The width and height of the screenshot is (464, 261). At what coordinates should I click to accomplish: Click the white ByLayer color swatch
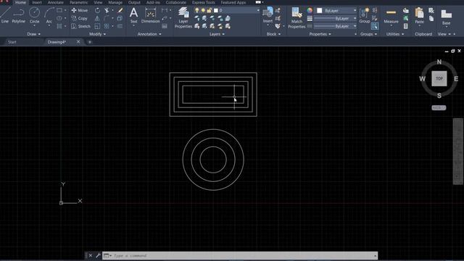pyautogui.click(x=320, y=11)
